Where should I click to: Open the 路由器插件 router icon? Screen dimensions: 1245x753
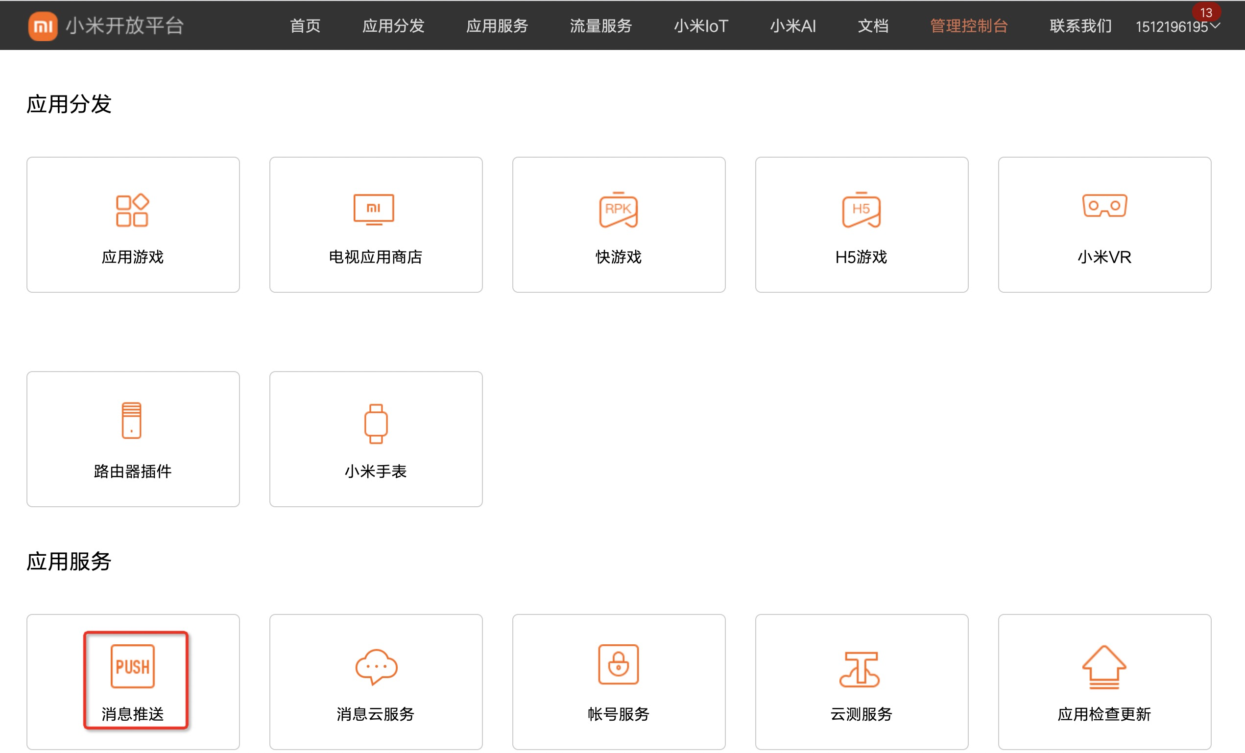coord(131,420)
